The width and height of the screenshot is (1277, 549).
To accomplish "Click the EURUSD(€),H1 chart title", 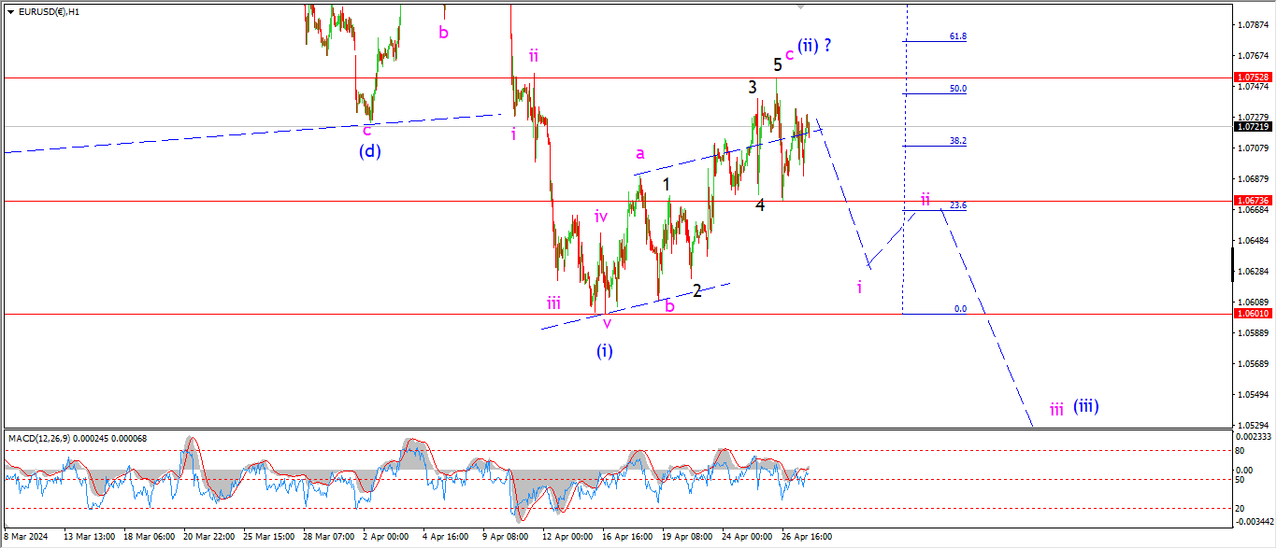I will point(49,12).
